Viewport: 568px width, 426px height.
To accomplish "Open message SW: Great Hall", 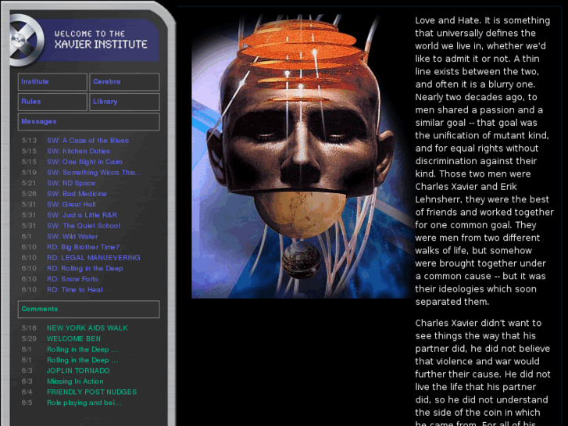I will point(71,205).
